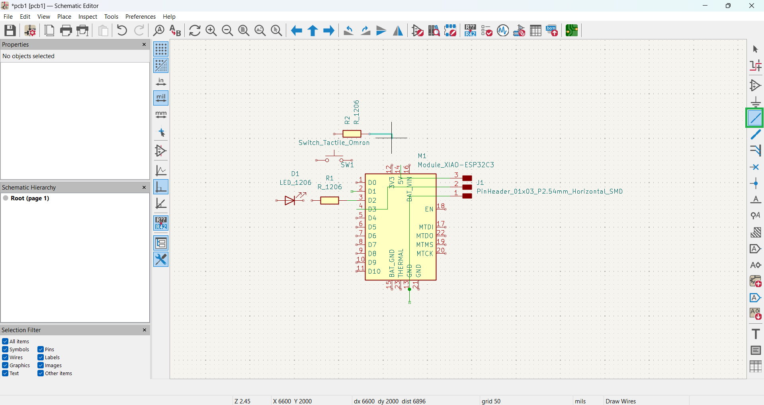Switch units to inches
The height and width of the screenshot is (405, 764).
(x=161, y=82)
